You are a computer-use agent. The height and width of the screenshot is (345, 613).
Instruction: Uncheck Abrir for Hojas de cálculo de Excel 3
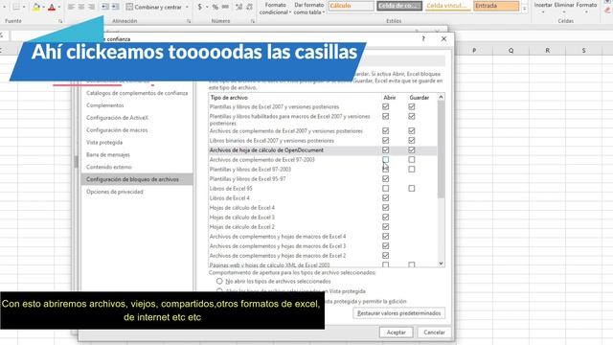pos(385,218)
